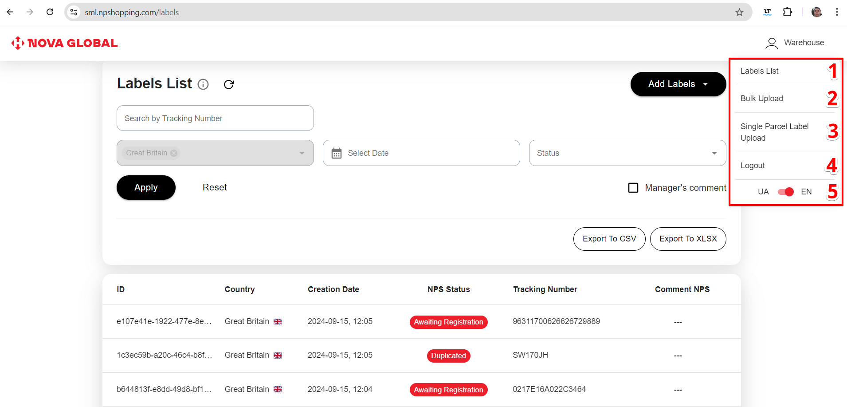The height and width of the screenshot is (407, 847).
Task: Click Awaiting Registration badge for 0217E16A022C3464
Action: [448, 390]
